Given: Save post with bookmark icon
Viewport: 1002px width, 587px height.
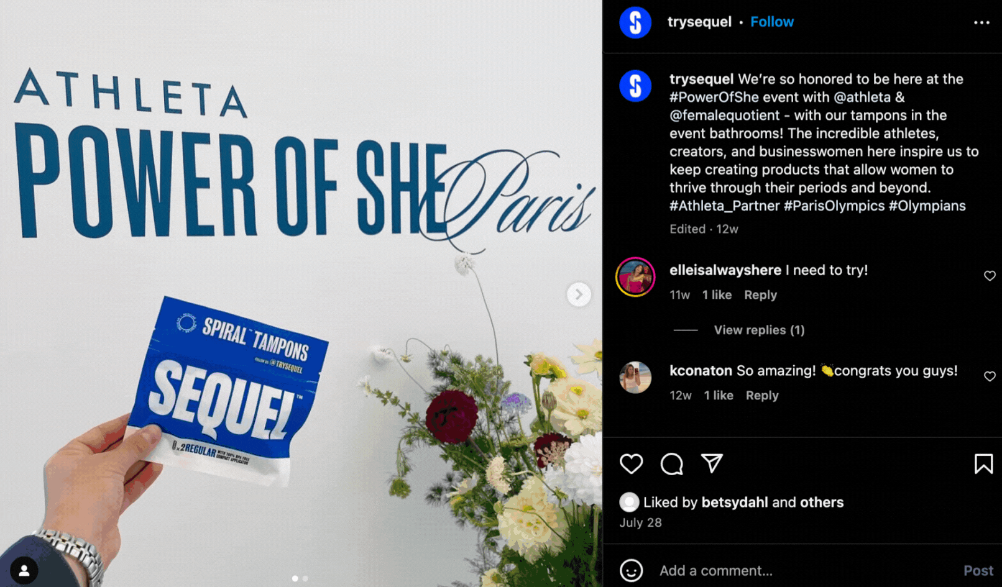Looking at the screenshot, I should coord(983,464).
